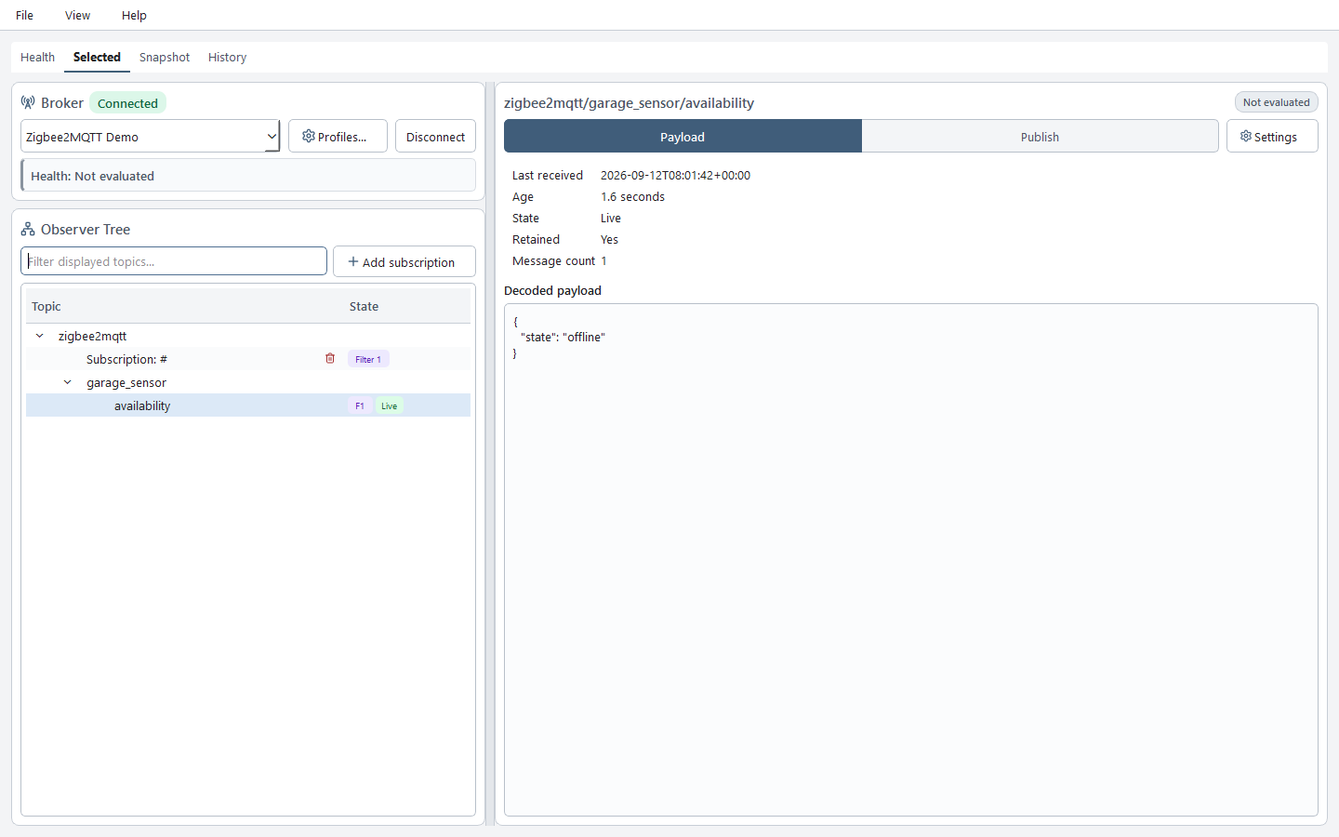1339x837 pixels.
Task: Add a new subscription
Action: (404, 261)
